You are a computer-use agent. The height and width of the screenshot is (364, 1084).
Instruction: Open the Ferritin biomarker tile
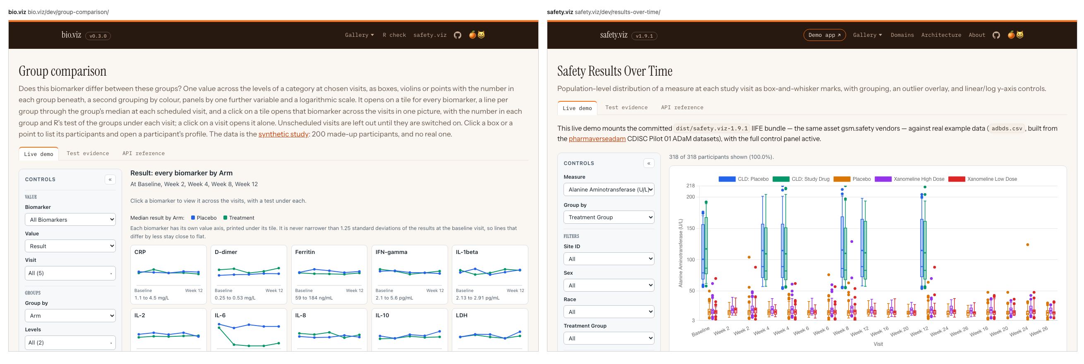coord(329,275)
